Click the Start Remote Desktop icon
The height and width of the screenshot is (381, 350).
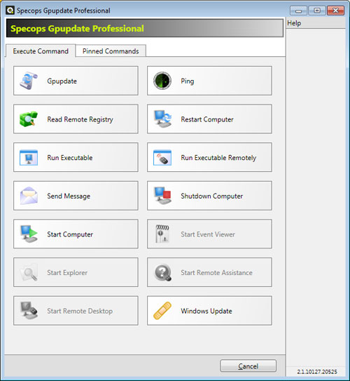pos(29,311)
